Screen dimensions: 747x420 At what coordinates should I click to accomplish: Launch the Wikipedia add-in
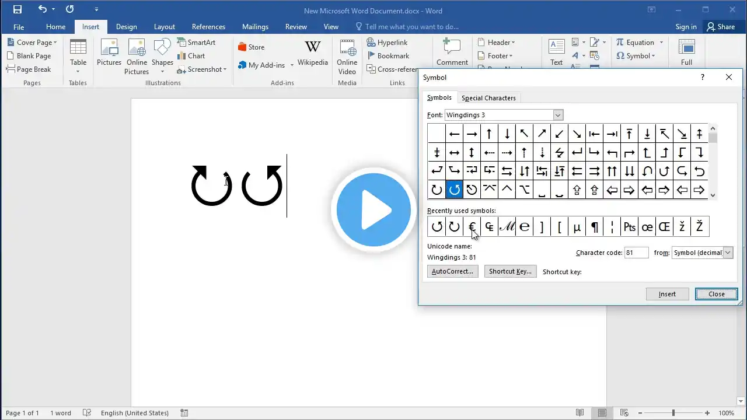(x=313, y=53)
